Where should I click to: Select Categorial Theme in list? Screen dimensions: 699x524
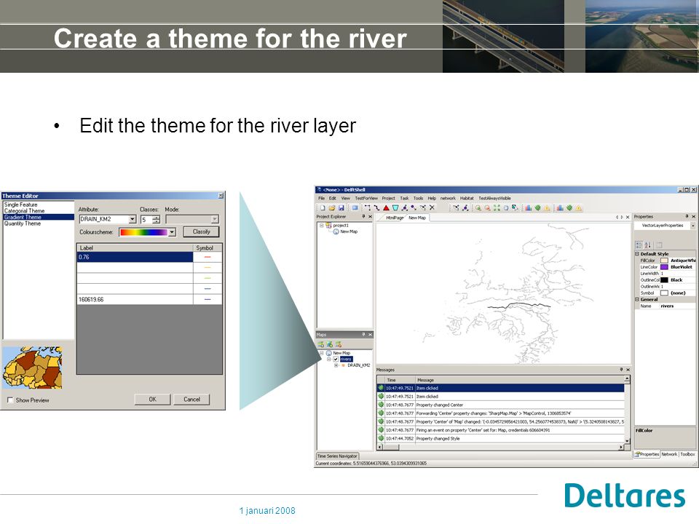tap(25, 211)
